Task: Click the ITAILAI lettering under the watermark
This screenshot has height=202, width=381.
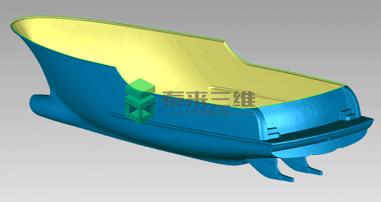Action: click(x=208, y=112)
